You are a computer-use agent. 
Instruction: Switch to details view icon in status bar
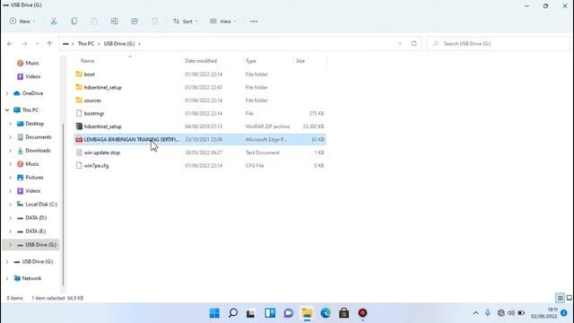(x=560, y=298)
